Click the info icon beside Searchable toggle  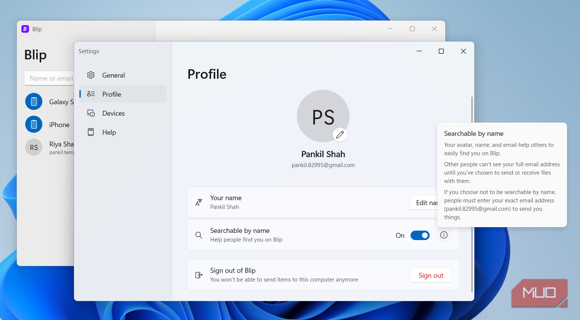[x=444, y=235]
